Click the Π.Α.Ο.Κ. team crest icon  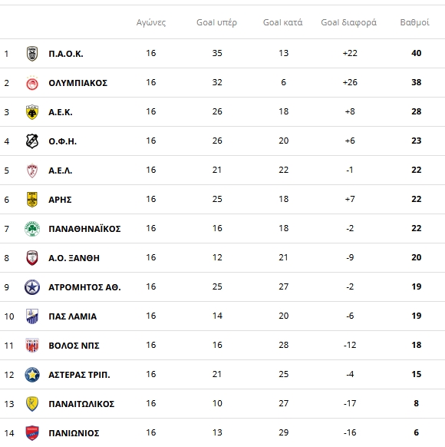[32, 54]
